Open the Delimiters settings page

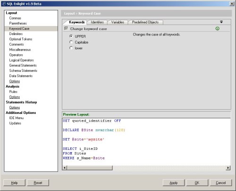pos(16,34)
